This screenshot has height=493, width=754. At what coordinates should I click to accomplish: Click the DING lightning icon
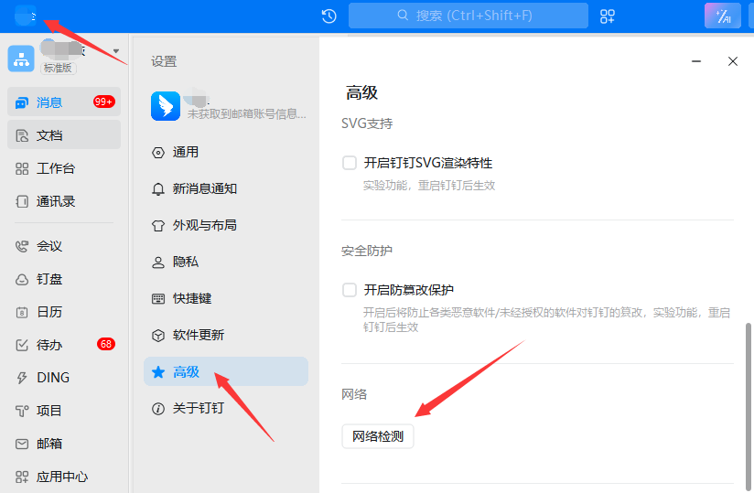pyautogui.click(x=22, y=378)
